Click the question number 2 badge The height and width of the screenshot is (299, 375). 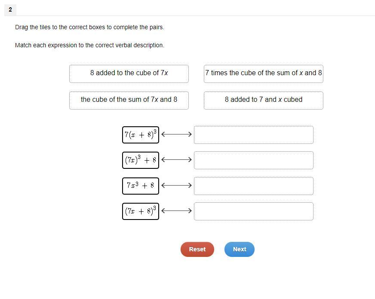10,10
